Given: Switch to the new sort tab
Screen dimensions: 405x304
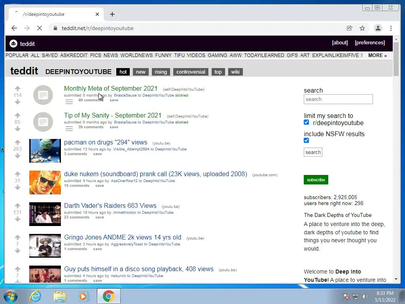Looking at the screenshot, I should click(x=141, y=72).
